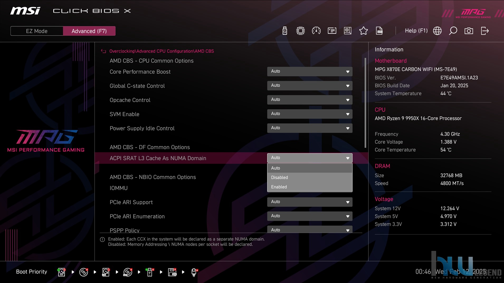Screen dimensions: 504x283
Task: Click BIOS build date Jan 20, 2025
Action: pyautogui.click(x=454, y=86)
